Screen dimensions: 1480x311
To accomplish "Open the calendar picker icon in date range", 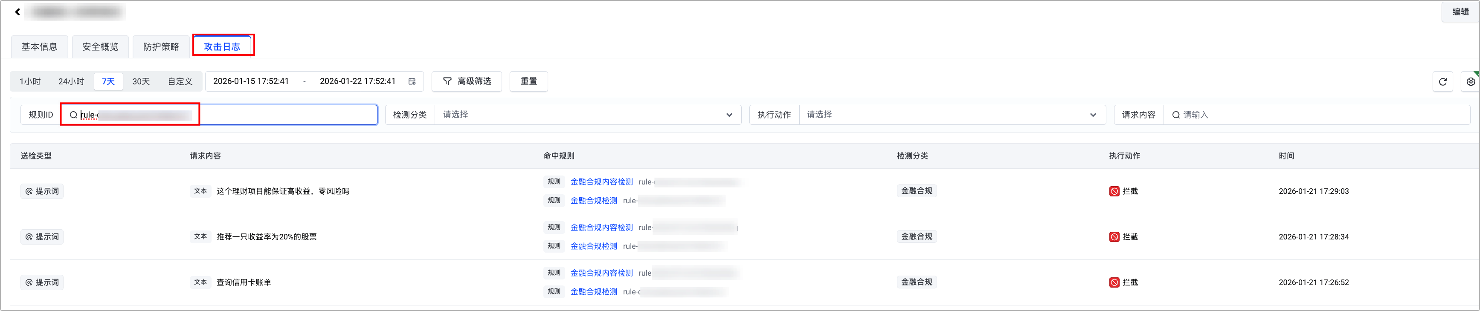I will pyautogui.click(x=412, y=81).
